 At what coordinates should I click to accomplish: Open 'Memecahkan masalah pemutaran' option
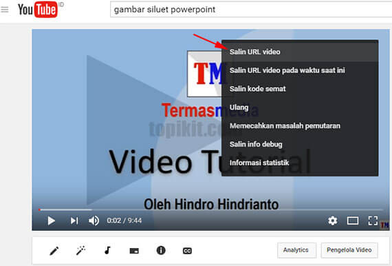coord(300,125)
